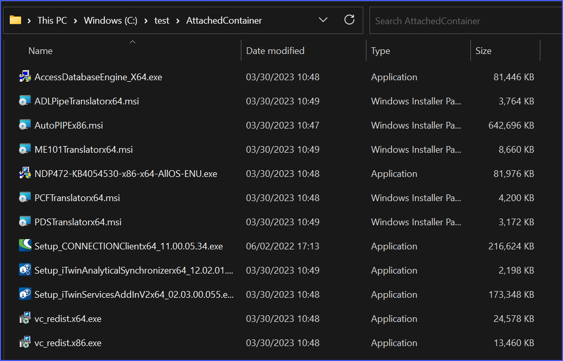Select the vc_redist.x64.exe file name
The height and width of the screenshot is (361, 563).
68,319
